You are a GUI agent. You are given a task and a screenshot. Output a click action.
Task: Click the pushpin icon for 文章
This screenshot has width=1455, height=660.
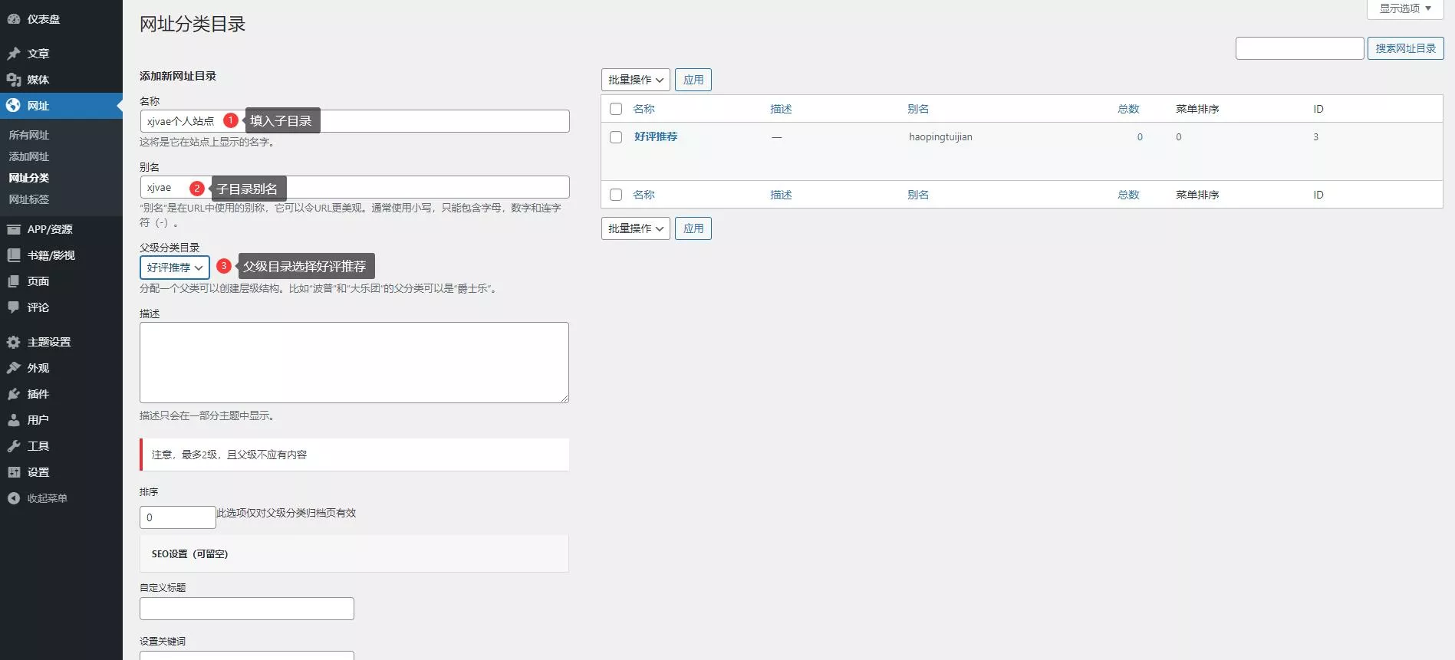14,54
